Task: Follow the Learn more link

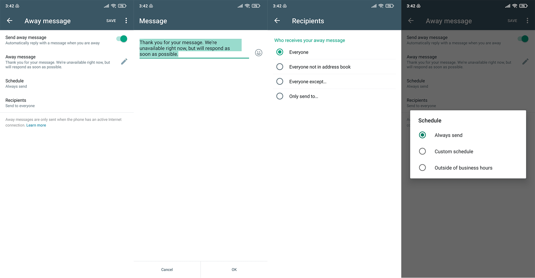Action: pos(36,125)
